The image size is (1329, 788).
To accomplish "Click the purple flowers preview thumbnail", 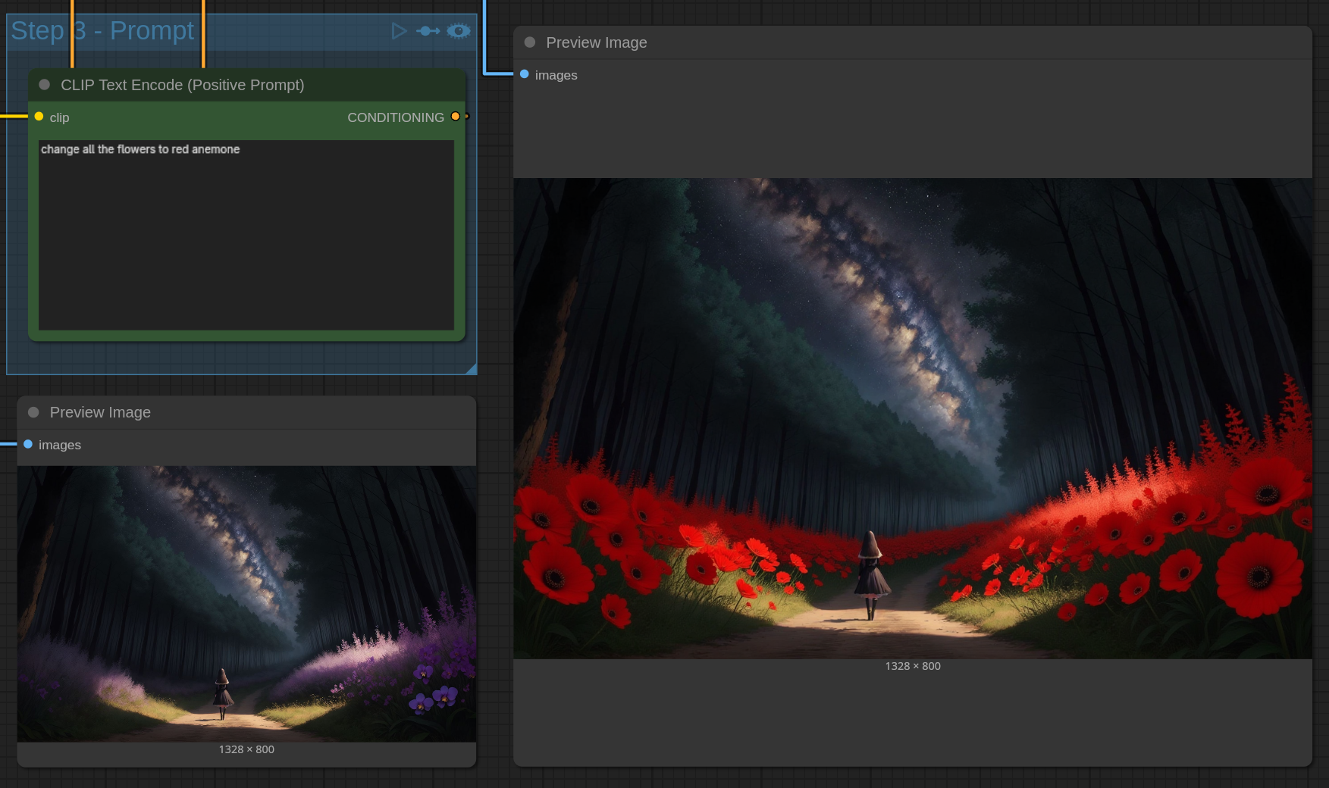I will point(246,604).
